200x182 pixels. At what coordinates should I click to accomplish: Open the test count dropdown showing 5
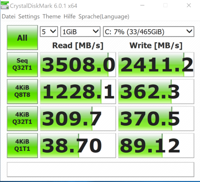49,32
